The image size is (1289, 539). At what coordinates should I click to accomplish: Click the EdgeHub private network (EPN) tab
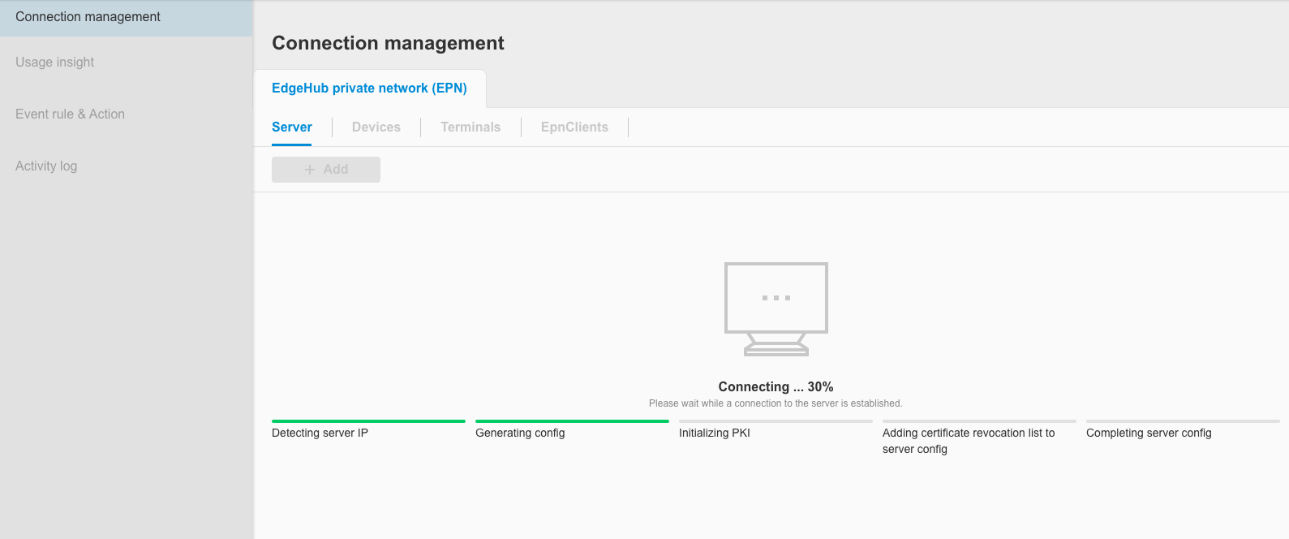pos(371,88)
